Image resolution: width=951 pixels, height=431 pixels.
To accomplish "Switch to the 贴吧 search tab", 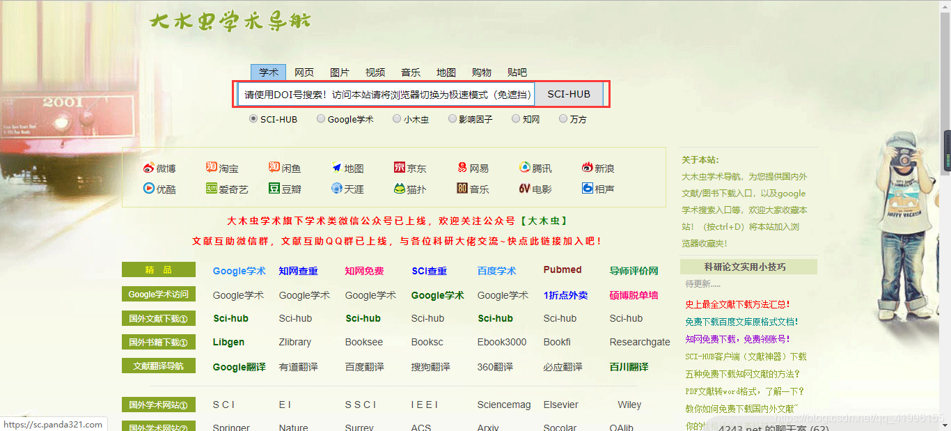I will [517, 72].
